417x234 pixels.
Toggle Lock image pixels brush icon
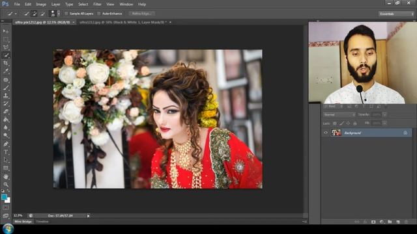coord(341,123)
